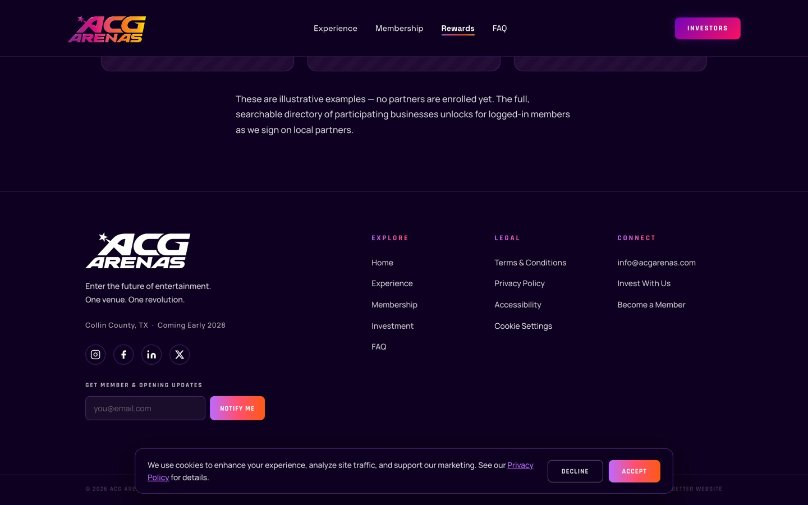Open the X (Twitter) social icon
The image size is (808, 505).
point(180,355)
